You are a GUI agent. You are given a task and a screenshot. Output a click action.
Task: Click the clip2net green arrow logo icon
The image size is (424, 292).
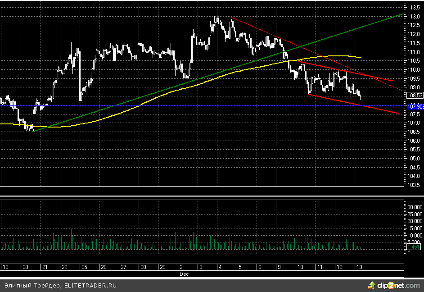click(x=372, y=285)
